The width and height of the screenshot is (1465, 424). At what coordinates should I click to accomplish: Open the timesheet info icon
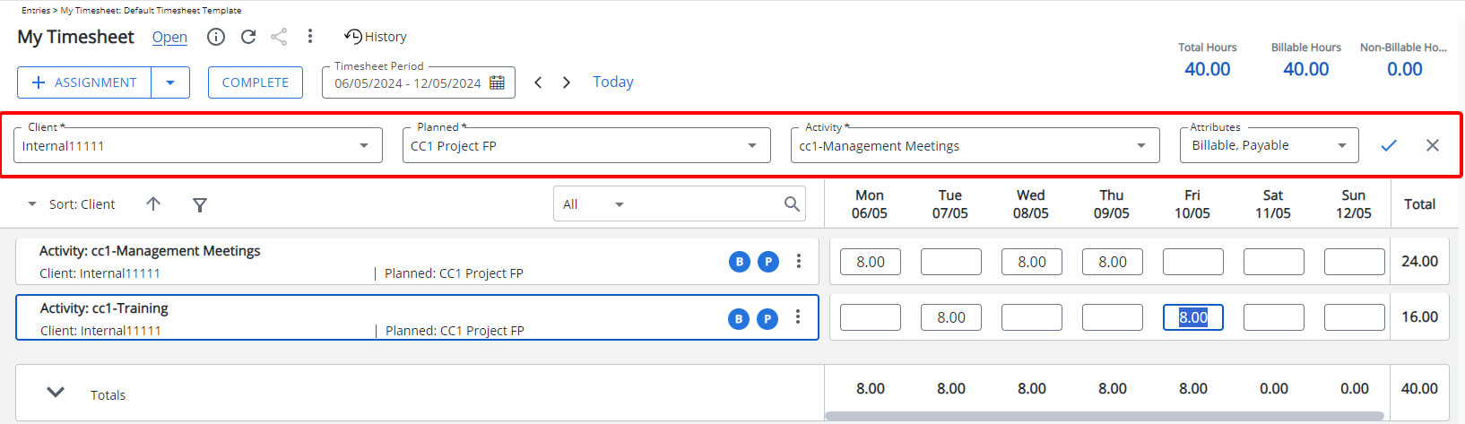[x=216, y=37]
